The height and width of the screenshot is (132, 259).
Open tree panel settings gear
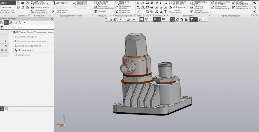[x=52, y=19]
